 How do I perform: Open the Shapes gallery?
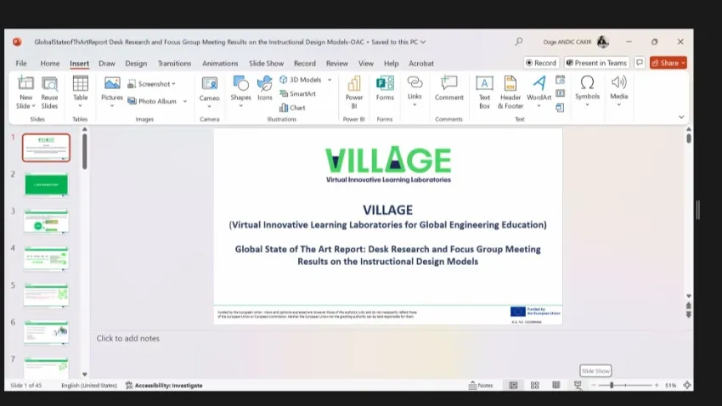[x=240, y=88]
